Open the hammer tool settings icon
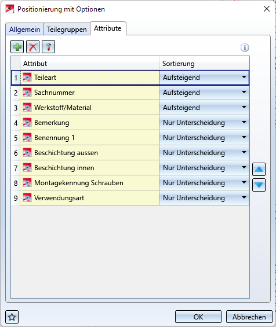This screenshot has width=276, height=327. (x=49, y=47)
